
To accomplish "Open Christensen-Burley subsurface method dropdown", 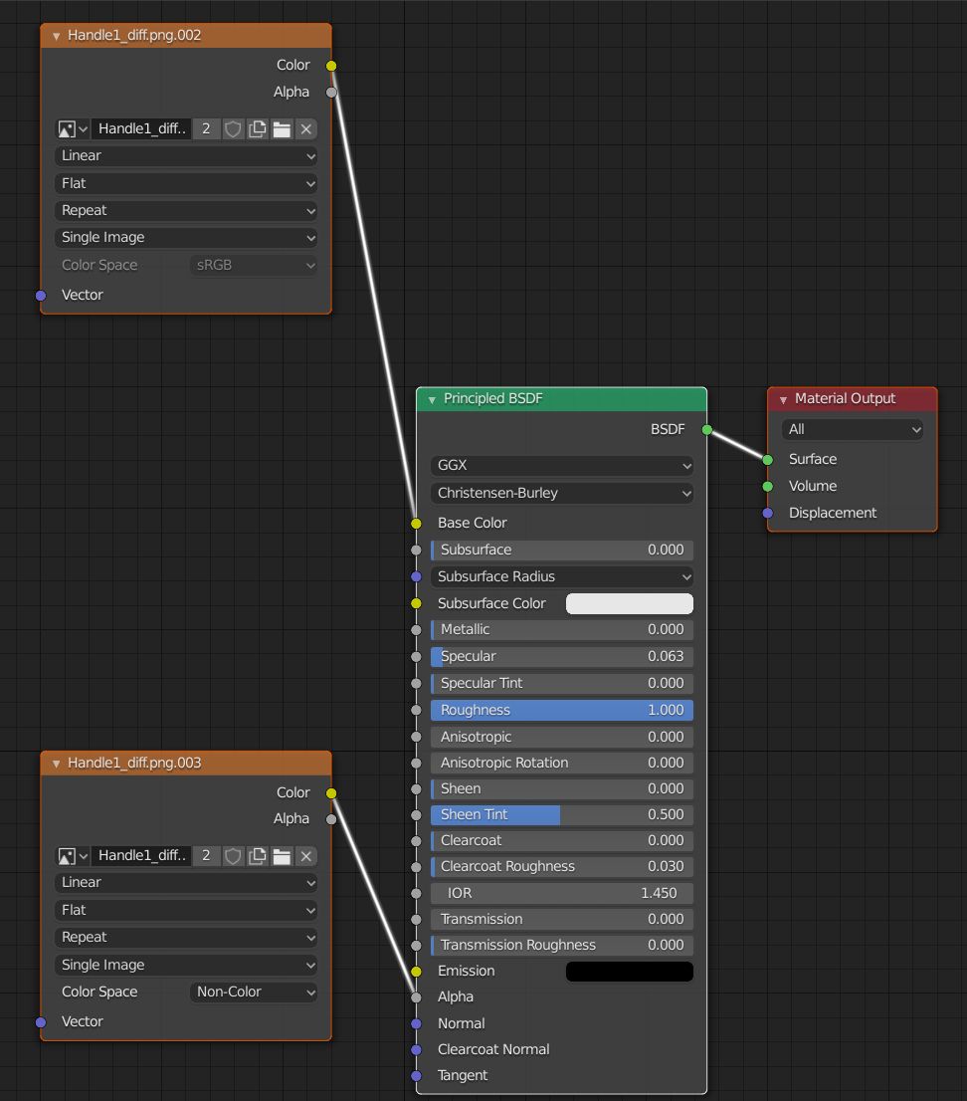I will [x=562, y=493].
